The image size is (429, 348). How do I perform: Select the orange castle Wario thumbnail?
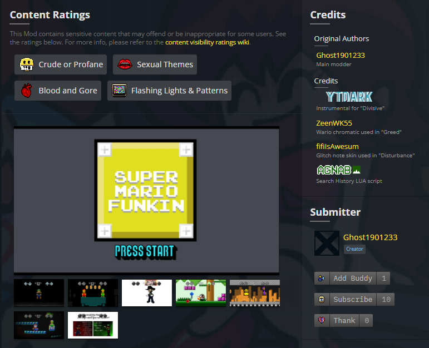pyautogui.click(x=255, y=293)
